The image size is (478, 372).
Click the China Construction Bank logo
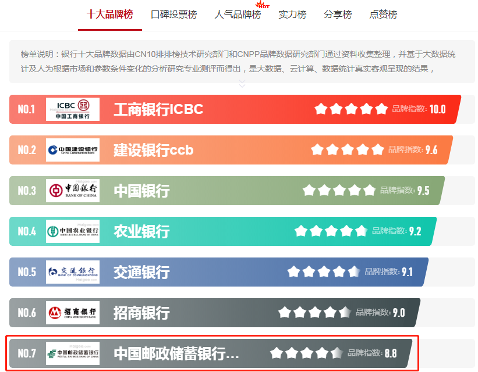pos(73,150)
